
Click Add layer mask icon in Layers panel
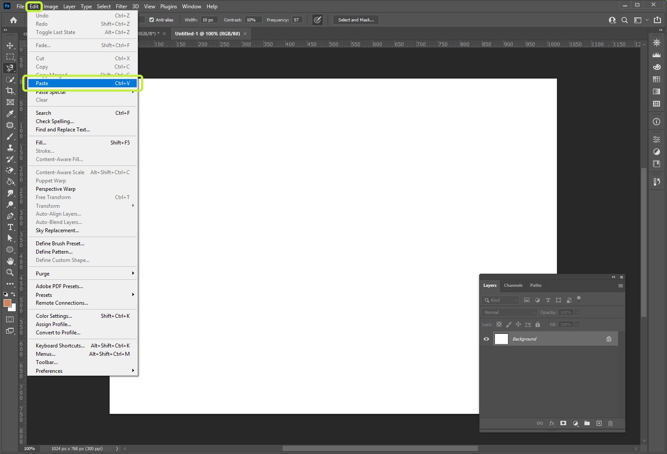point(563,423)
